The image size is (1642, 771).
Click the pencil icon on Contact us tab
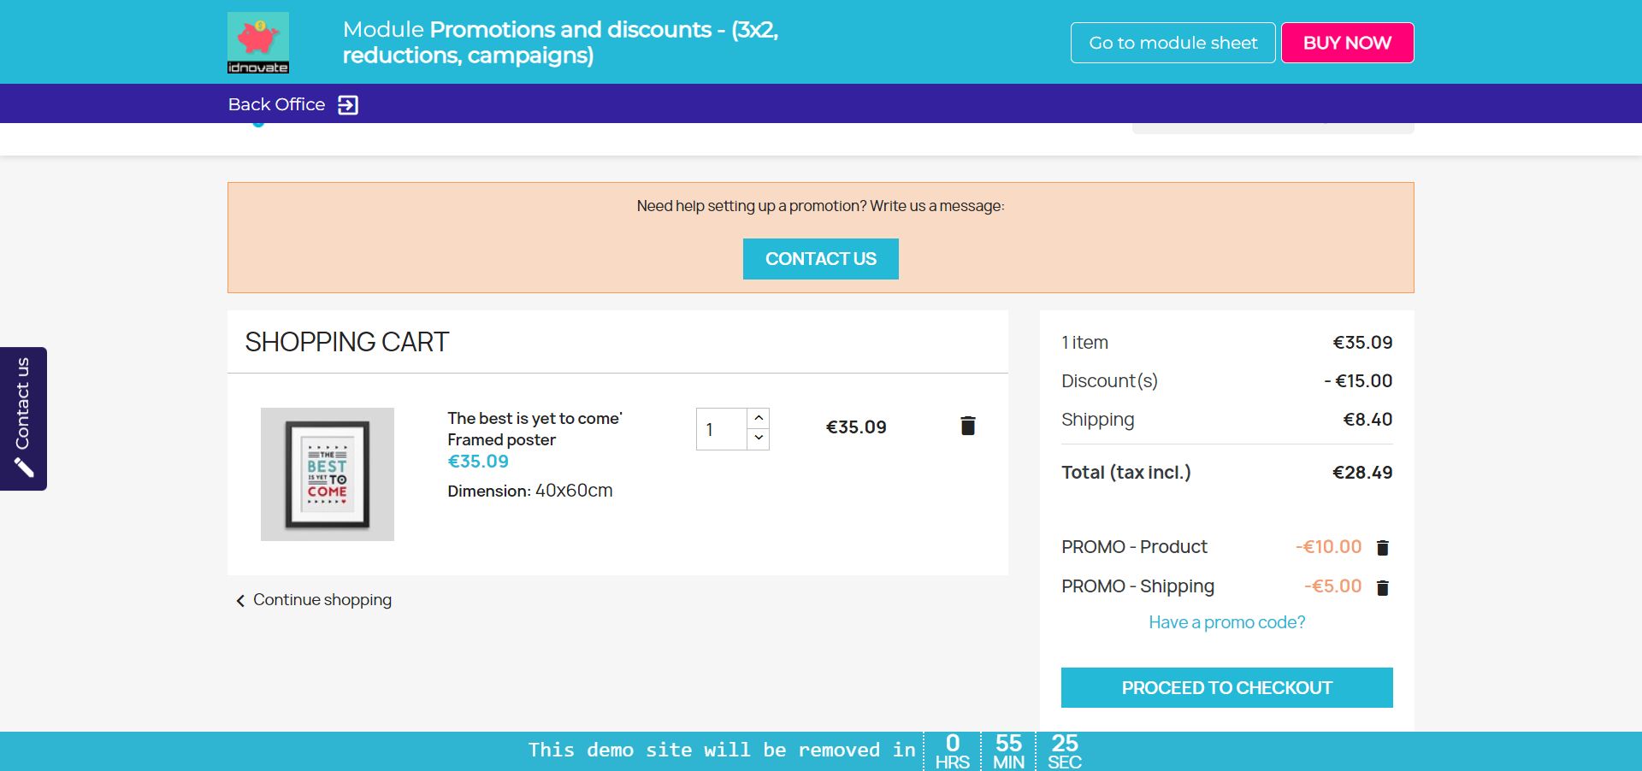24,468
